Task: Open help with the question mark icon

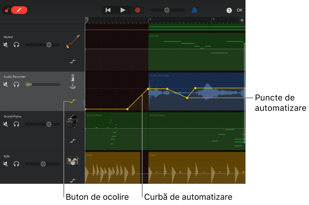Action: tap(229, 10)
